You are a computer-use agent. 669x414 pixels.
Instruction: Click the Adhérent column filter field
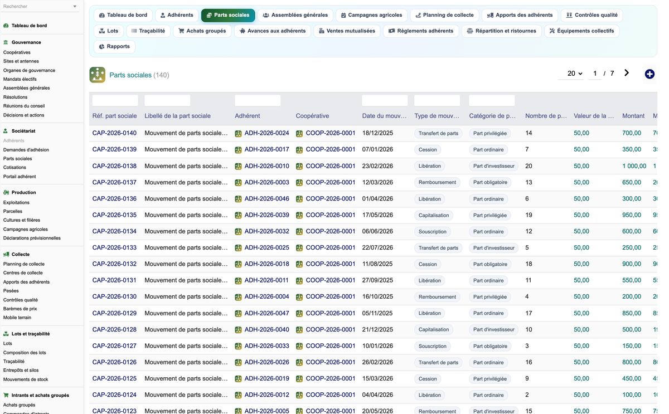tap(258, 100)
